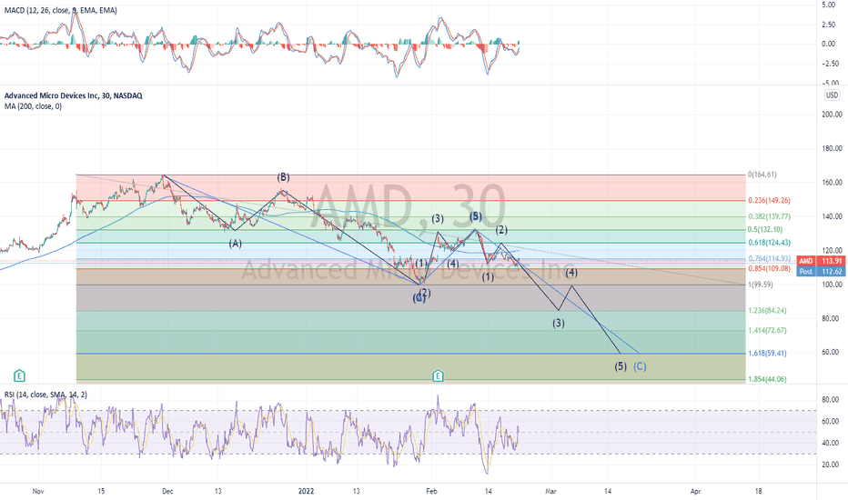This screenshot has height=500, width=848.
Task: Select the 1.414(72.67) Fibonacci label
Action: point(767,330)
